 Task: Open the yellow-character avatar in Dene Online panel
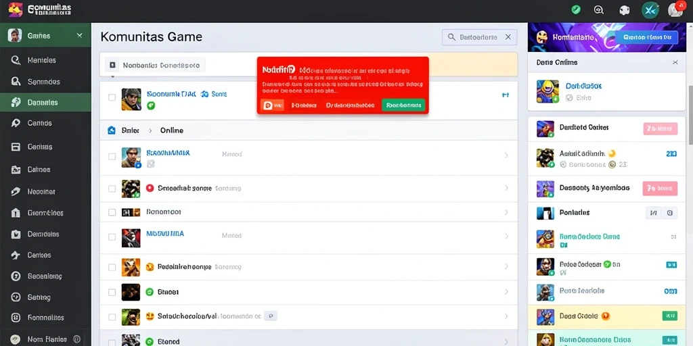pos(547,91)
